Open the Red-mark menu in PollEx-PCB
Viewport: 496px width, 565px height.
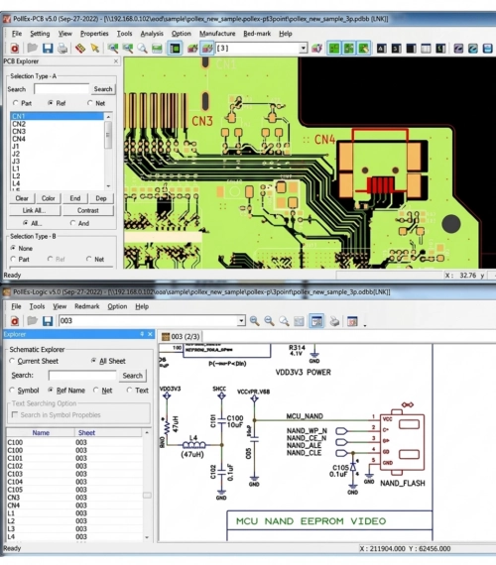[257, 34]
